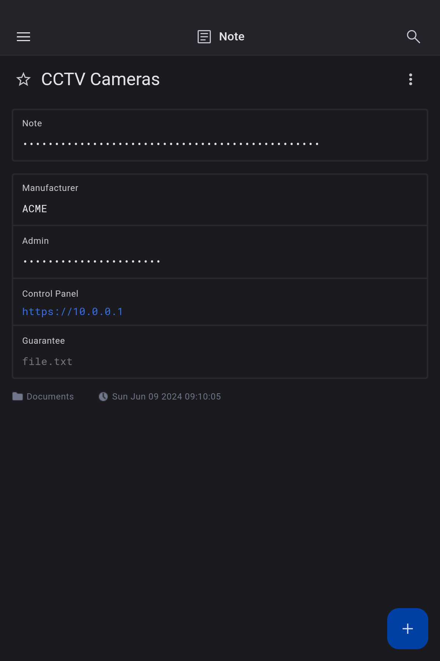Click the CCTV Cameras title
The image size is (440, 661).
point(100,79)
